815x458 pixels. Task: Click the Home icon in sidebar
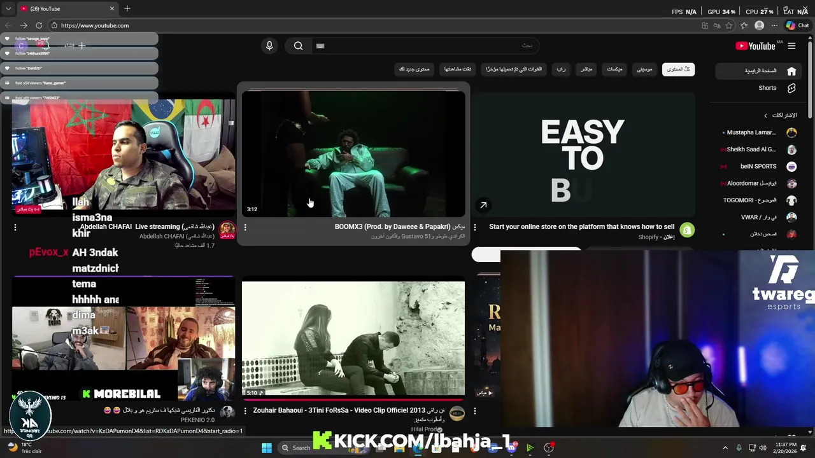point(791,71)
